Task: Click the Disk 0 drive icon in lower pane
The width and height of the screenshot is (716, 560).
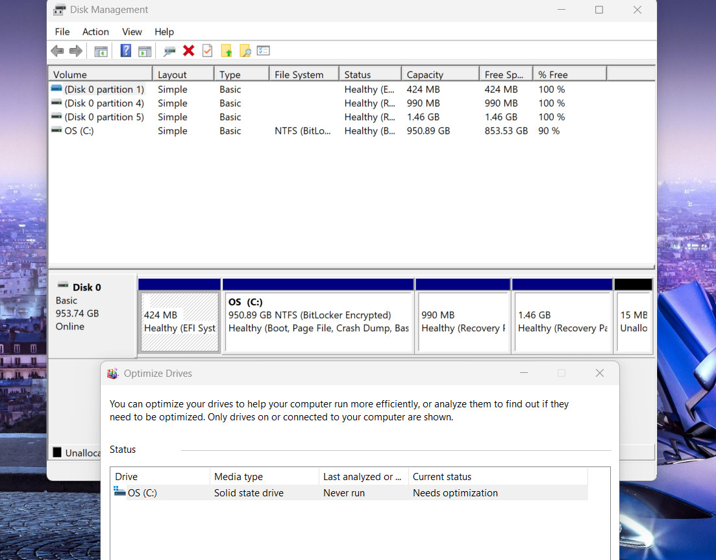Action: (x=62, y=285)
